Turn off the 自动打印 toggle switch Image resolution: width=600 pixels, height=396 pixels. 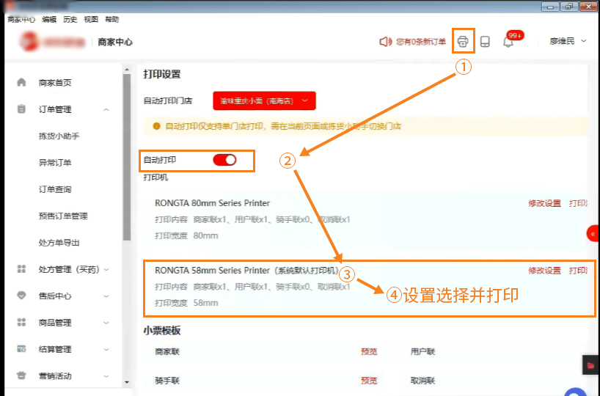[224, 160]
